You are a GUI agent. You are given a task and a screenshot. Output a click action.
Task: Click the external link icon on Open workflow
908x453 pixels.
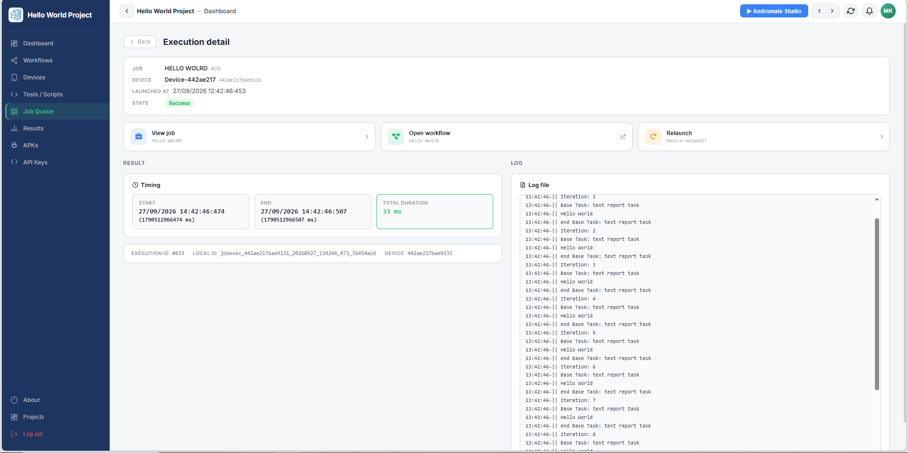[623, 137]
